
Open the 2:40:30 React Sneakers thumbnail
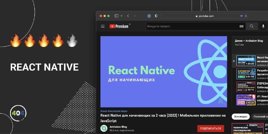[x=246, y=100]
